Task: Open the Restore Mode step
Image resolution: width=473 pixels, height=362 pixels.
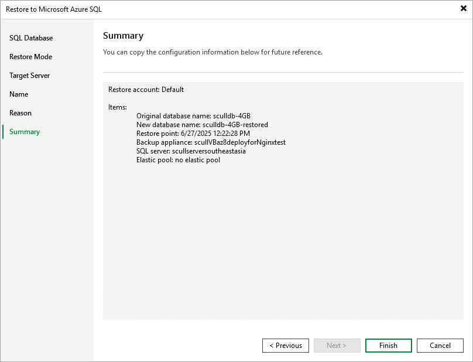Action: pyautogui.click(x=30, y=57)
